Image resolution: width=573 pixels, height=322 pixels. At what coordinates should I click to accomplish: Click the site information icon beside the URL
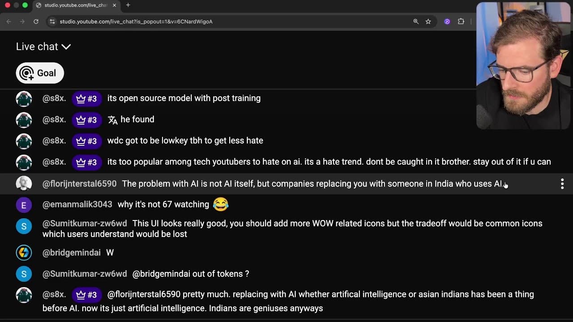tap(52, 21)
